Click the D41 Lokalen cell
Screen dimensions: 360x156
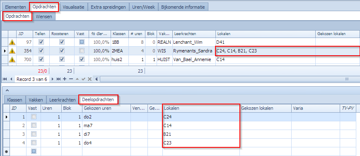coord(265,42)
